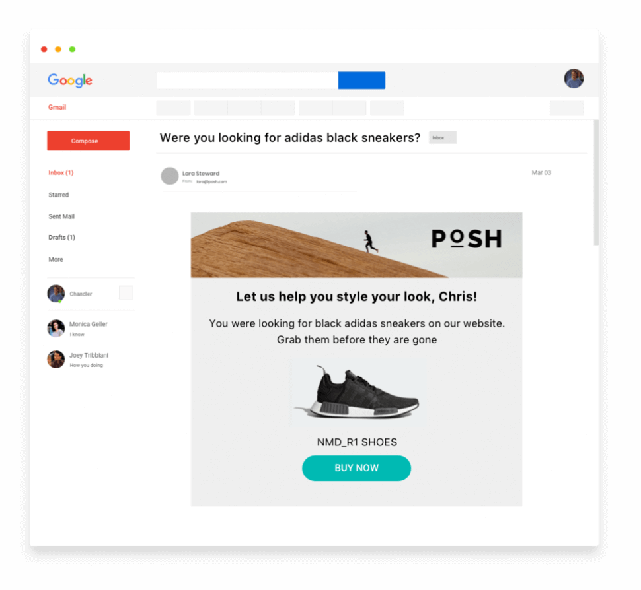Click the vertical scrollbar of the email

596,183
